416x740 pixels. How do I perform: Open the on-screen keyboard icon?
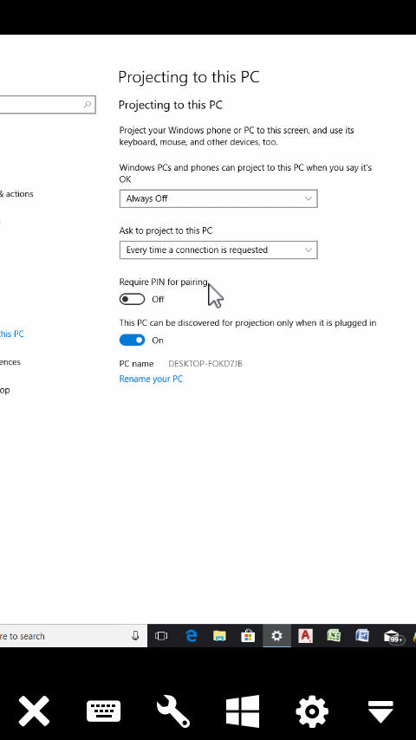tap(103, 711)
